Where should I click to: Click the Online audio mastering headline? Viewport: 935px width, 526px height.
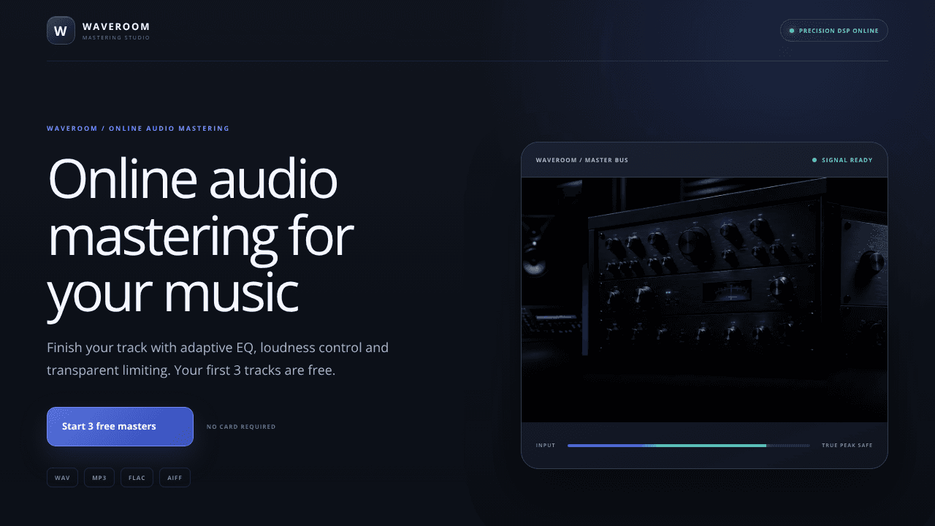(x=200, y=236)
